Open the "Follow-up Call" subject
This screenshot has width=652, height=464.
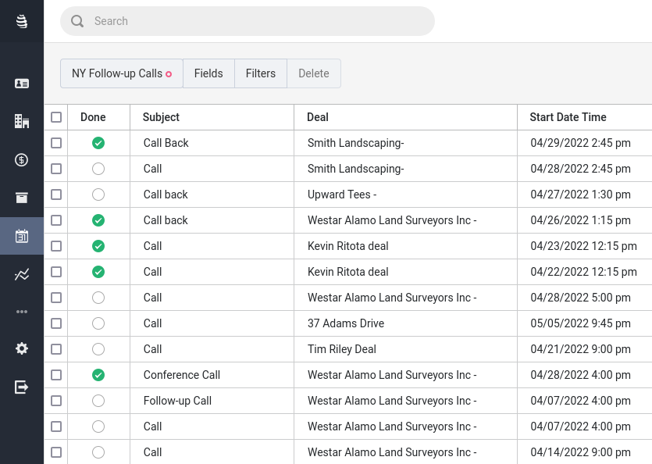click(x=177, y=402)
